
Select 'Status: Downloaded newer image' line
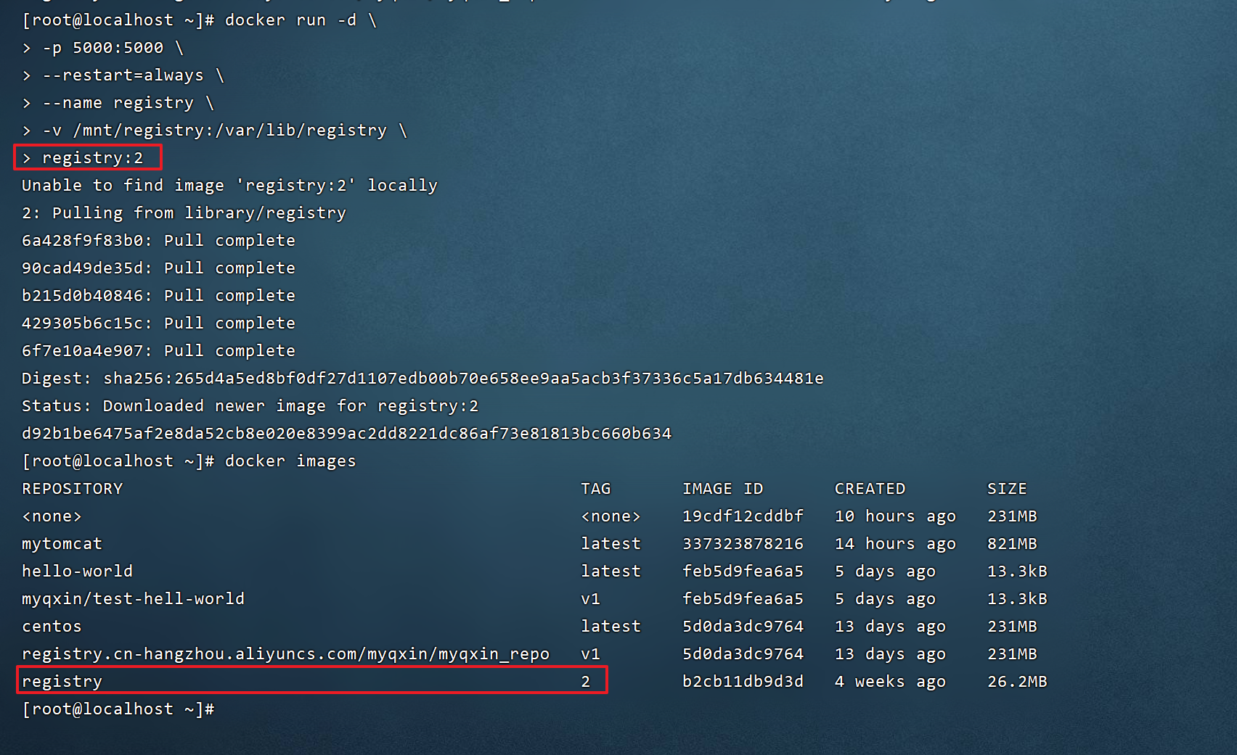coord(250,406)
